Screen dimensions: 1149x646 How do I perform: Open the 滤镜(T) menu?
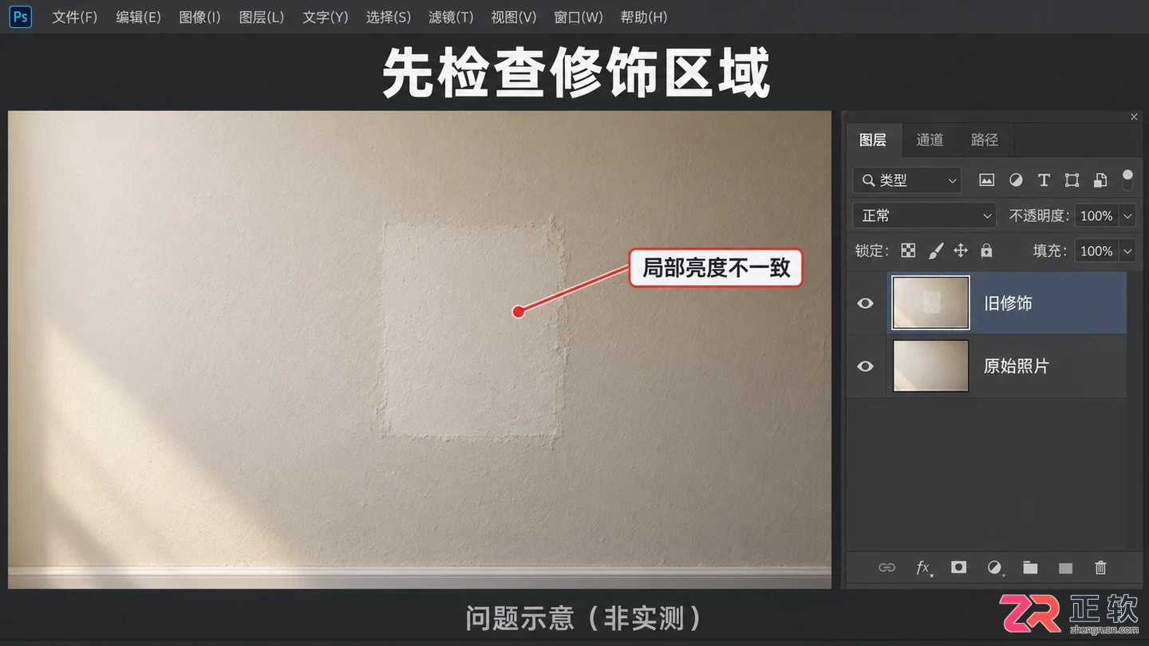(x=451, y=17)
